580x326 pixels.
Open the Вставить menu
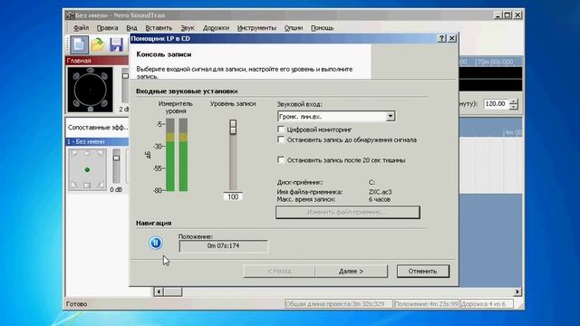pos(159,28)
